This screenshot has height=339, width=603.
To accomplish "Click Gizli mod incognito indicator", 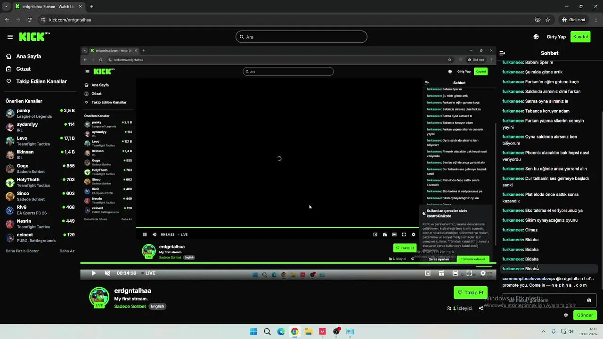I will [x=574, y=20].
